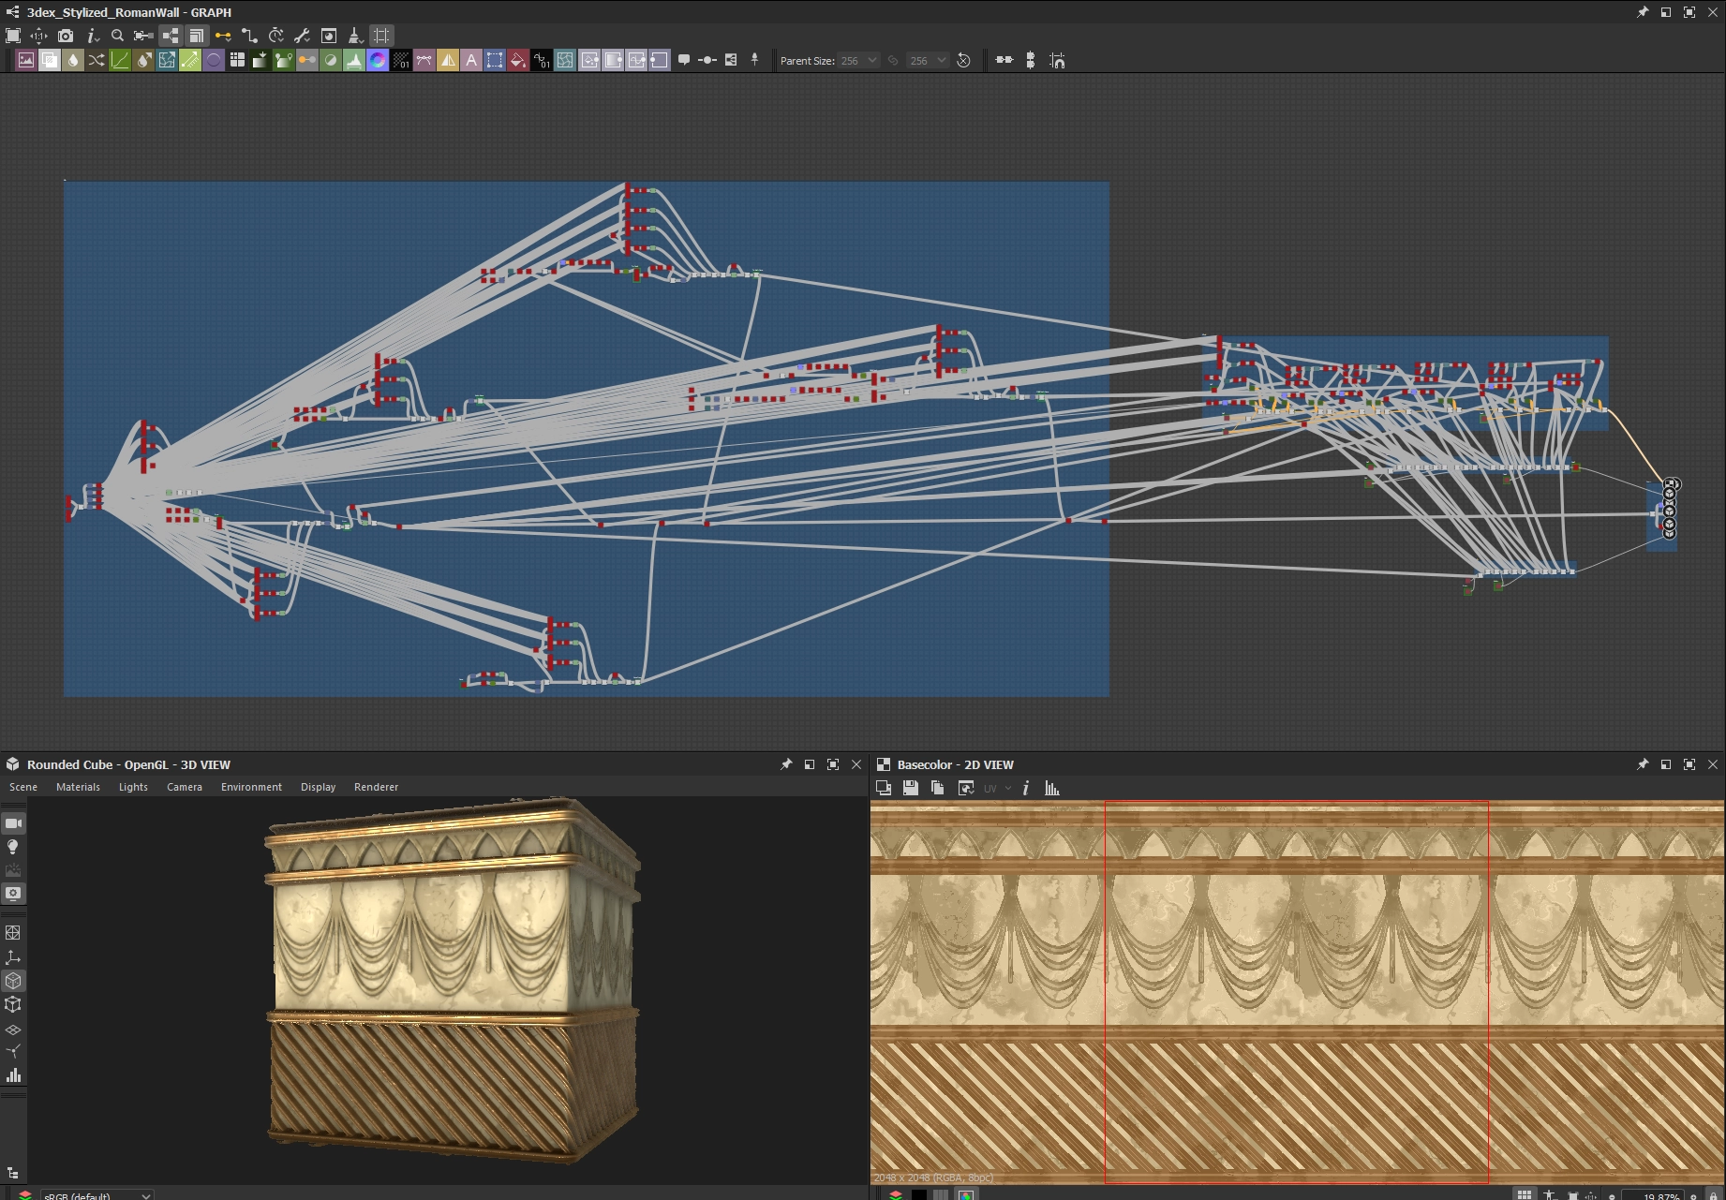Toggle the solid cube display mode icon
1726x1200 pixels.
pos(13,981)
